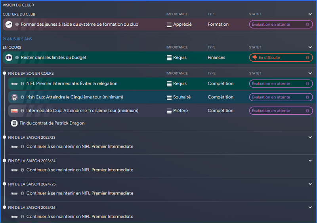Click the youth training objective icon
Image resolution: width=317 pixels, height=223 pixels.
click(x=9, y=25)
